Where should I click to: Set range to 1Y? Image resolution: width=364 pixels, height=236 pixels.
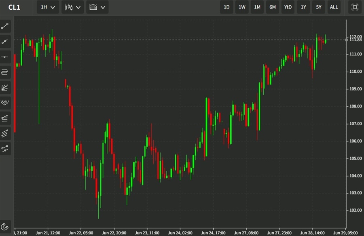[x=303, y=7]
